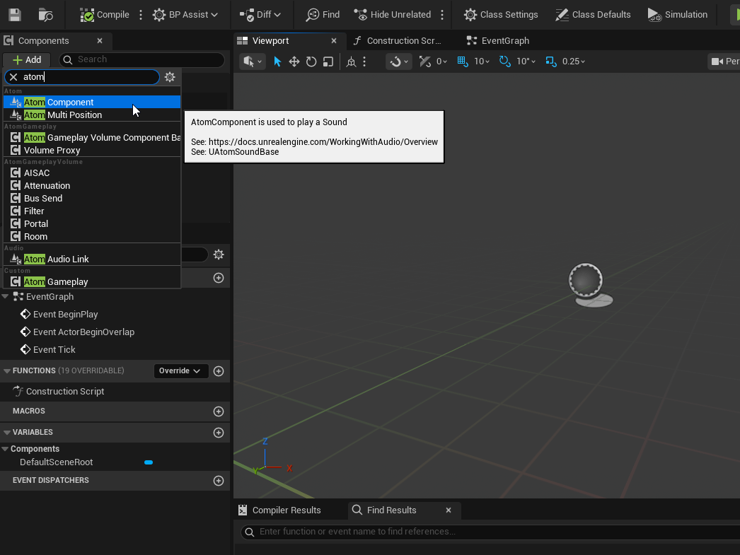Viewport: 740px width, 555px height.
Task: Pick Room component
Action: [92, 236]
